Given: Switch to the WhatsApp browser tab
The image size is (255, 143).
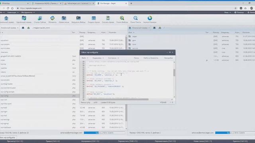Looking at the screenshot, I should tap(14, 4).
